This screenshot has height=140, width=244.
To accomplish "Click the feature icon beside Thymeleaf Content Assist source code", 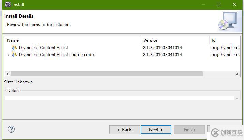I will pyautogui.click(x=14, y=54).
